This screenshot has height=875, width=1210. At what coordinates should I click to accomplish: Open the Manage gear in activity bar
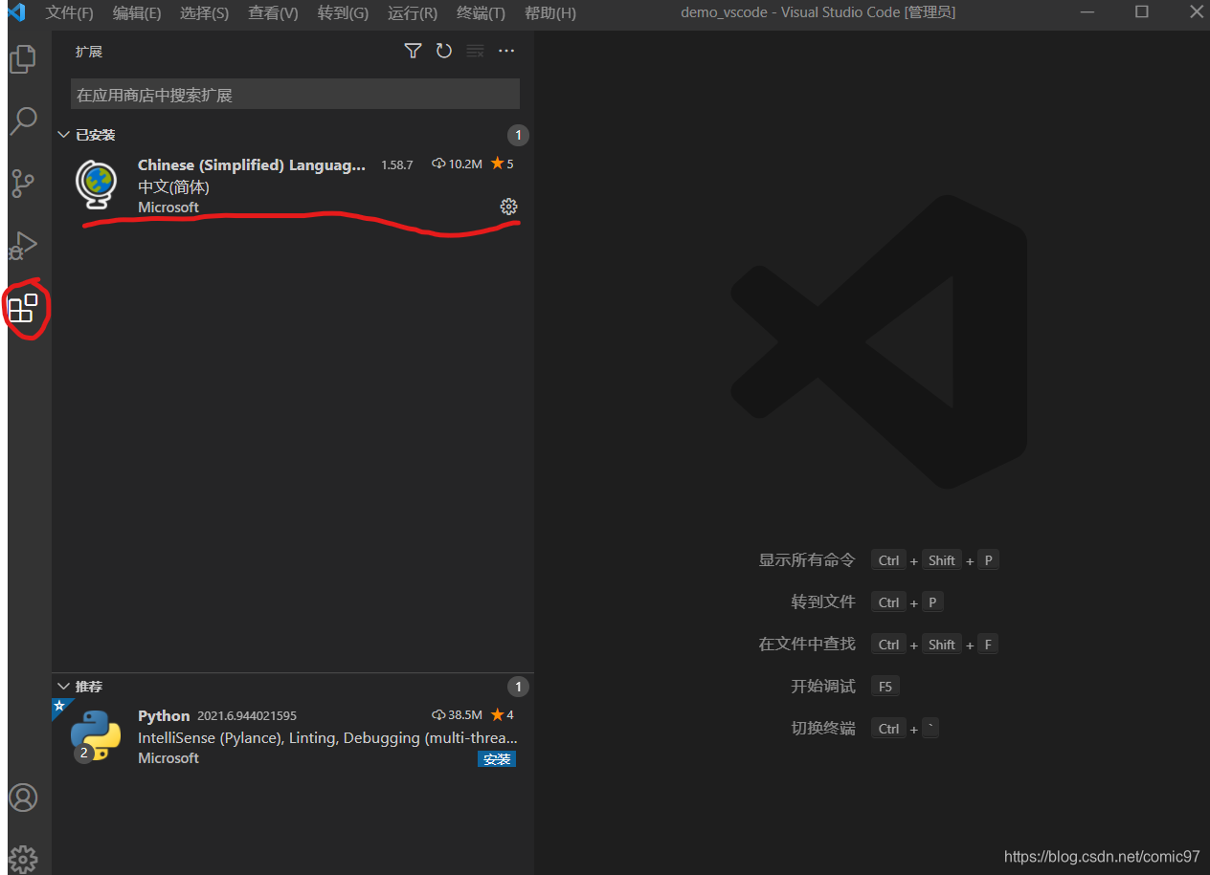(23, 859)
